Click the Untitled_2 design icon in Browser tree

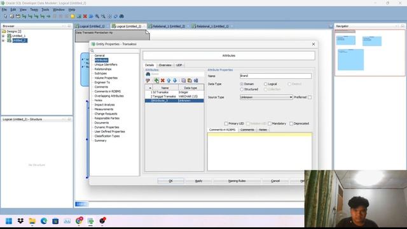click(x=9, y=40)
